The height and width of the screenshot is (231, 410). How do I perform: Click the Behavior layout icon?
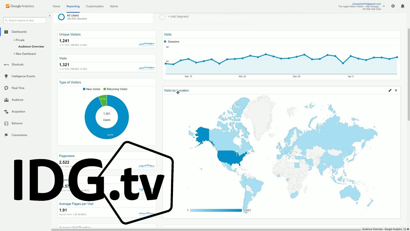pyautogui.click(x=6, y=123)
